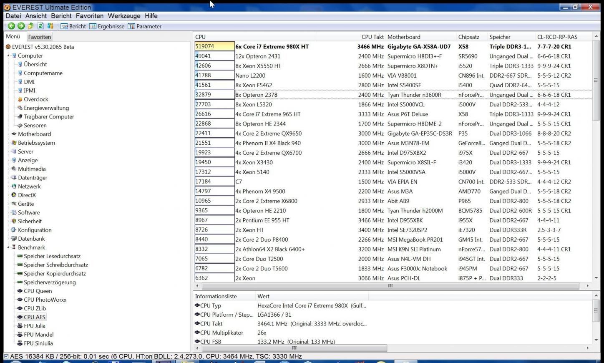Image resolution: width=604 pixels, height=363 pixels.
Task: Go forward with the green right arrow
Action: pyautogui.click(x=21, y=26)
